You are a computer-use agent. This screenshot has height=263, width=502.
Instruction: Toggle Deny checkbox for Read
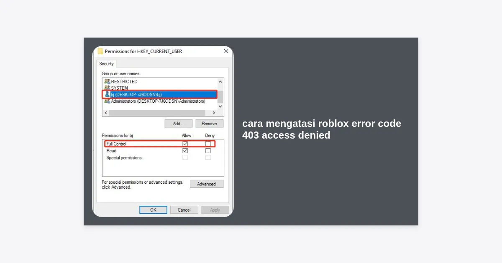[x=208, y=151]
